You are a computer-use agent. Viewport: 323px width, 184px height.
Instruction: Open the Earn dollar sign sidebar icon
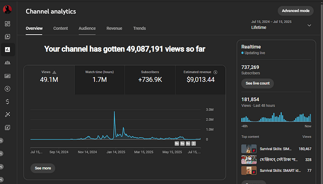(7, 101)
